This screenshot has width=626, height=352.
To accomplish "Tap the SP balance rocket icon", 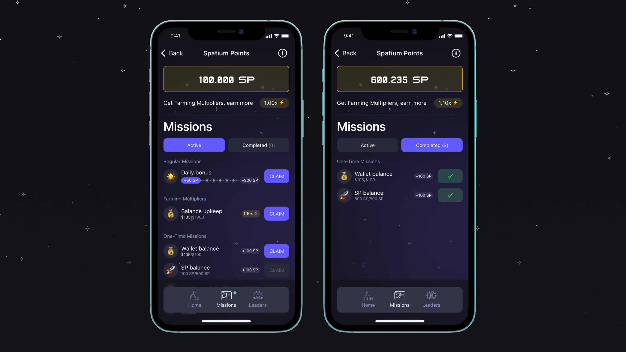I will coord(170,270).
